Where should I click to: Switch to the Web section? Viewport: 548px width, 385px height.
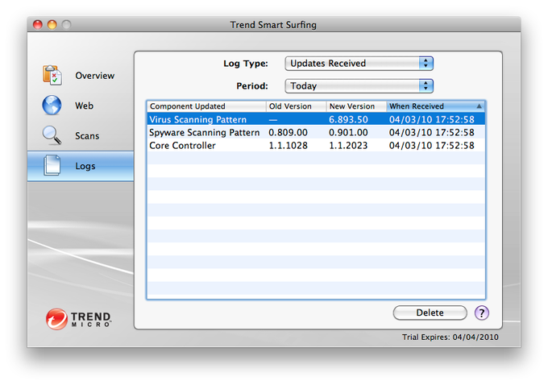85,106
